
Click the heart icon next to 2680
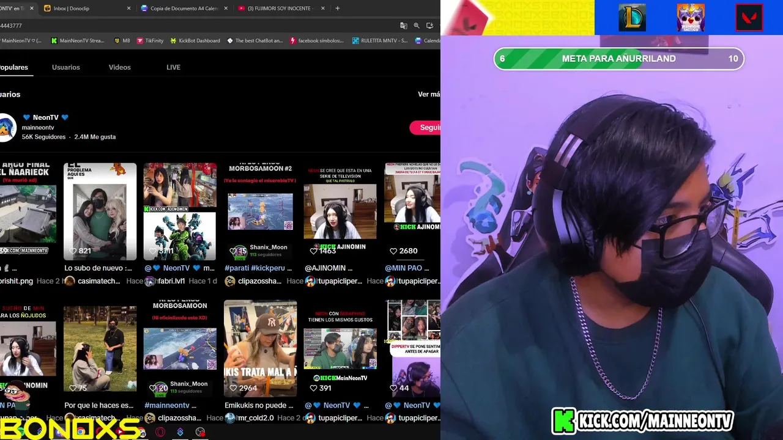[393, 251]
